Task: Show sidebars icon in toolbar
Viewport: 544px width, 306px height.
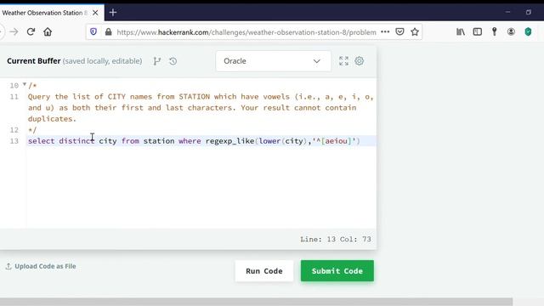Action: 478,32
